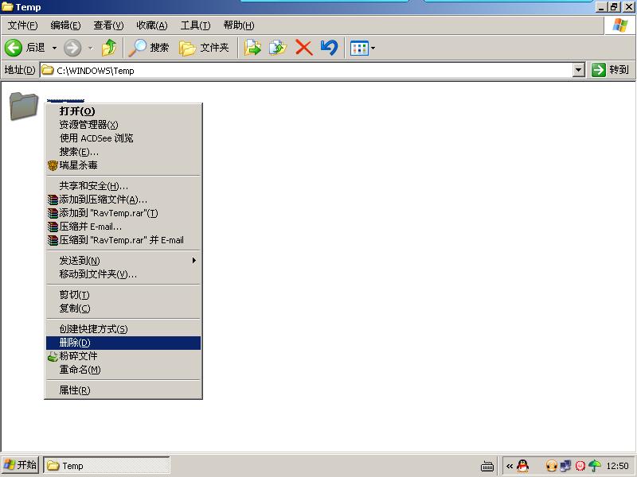
Task: Click the red X Delete toolbar icon
Action: tap(303, 48)
